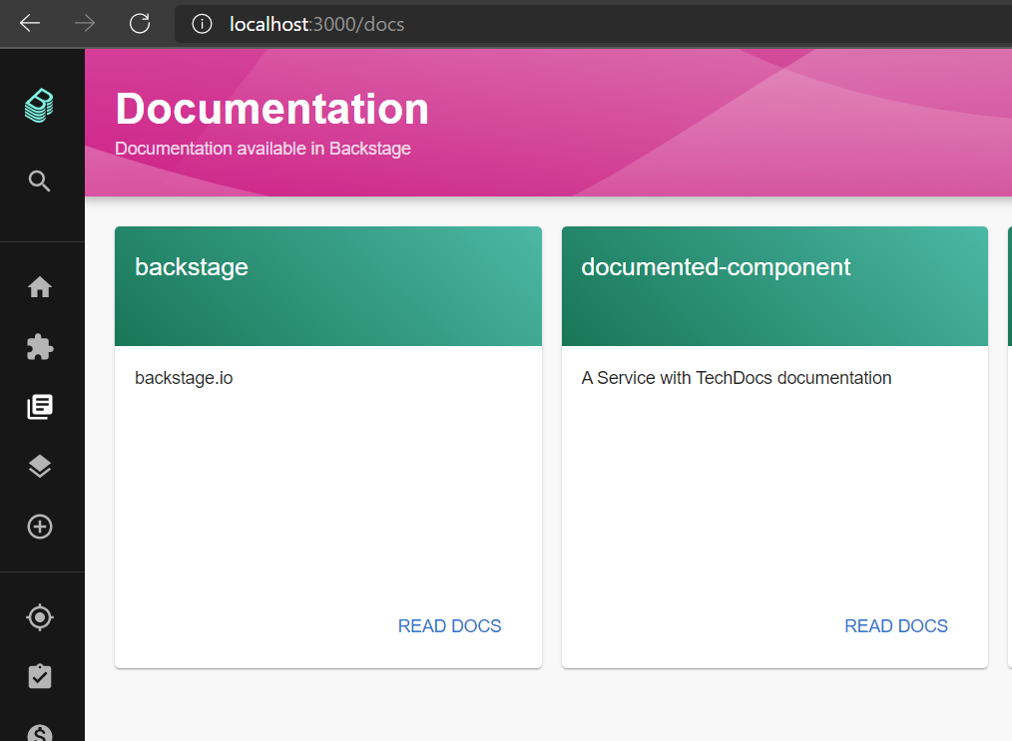Click the Create plus-circle icon
1012x741 pixels.
(x=40, y=526)
